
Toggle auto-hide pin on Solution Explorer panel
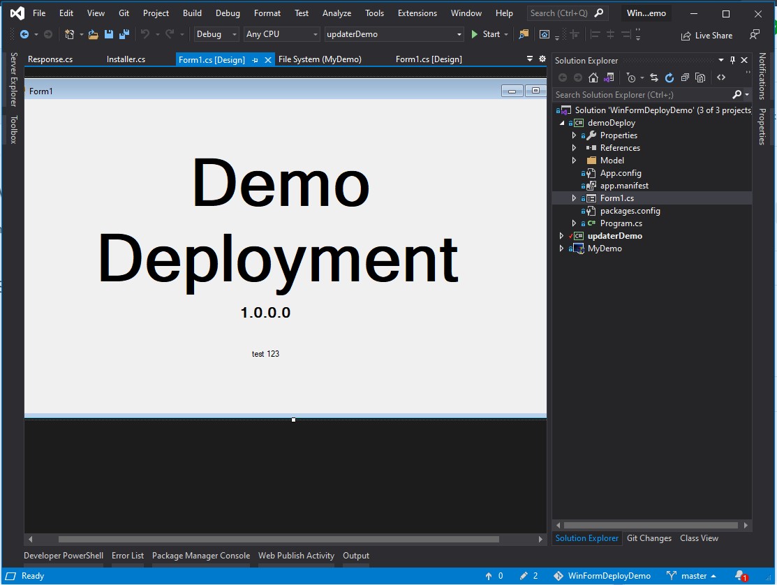coord(732,60)
